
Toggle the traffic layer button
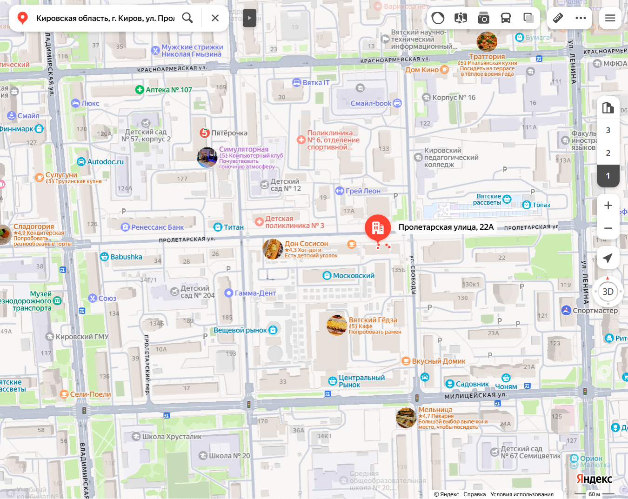(x=438, y=18)
